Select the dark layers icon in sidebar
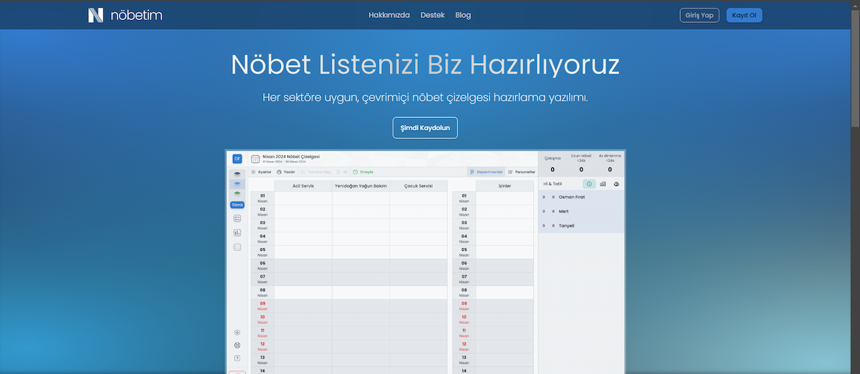 click(x=237, y=174)
